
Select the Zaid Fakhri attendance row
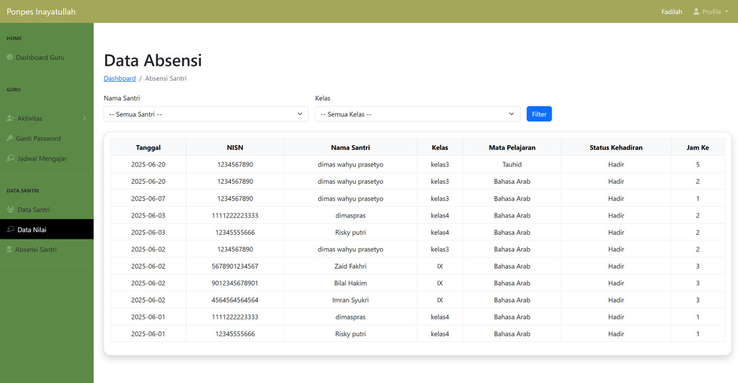pyautogui.click(x=418, y=266)
